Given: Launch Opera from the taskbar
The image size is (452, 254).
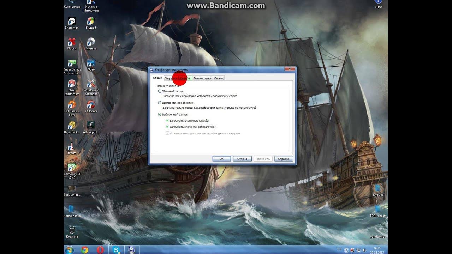Looking at the screenshot, I should click(100, 250).
